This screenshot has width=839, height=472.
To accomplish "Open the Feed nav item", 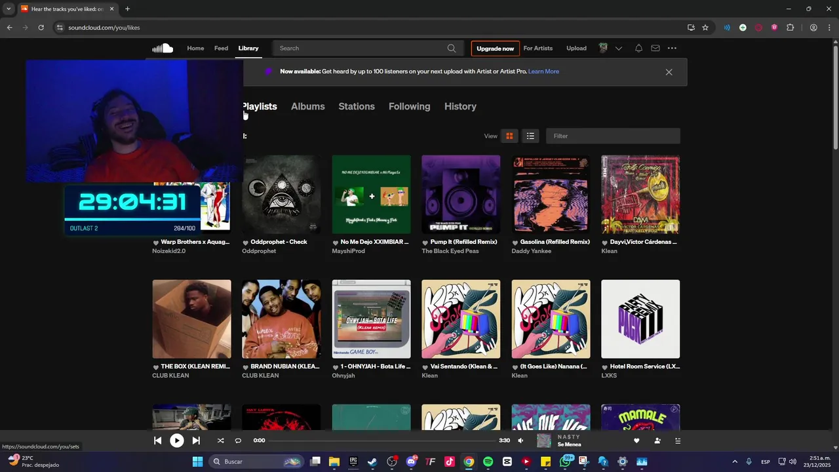I will [x=222, y=48].
